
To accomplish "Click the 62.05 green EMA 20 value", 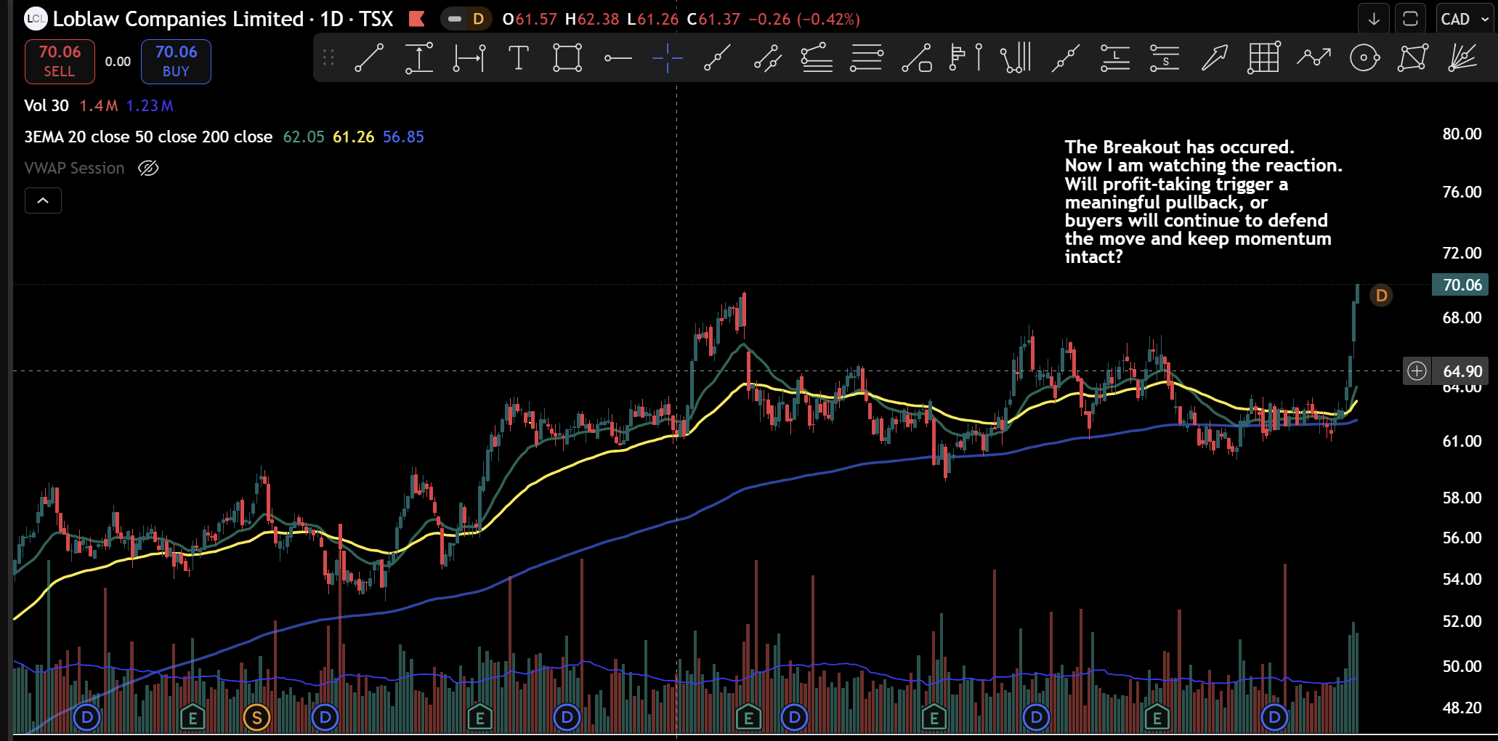I will [x=304, y=137].
